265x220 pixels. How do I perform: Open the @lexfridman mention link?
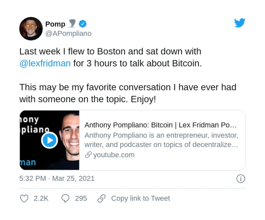(x=45, y=63)
